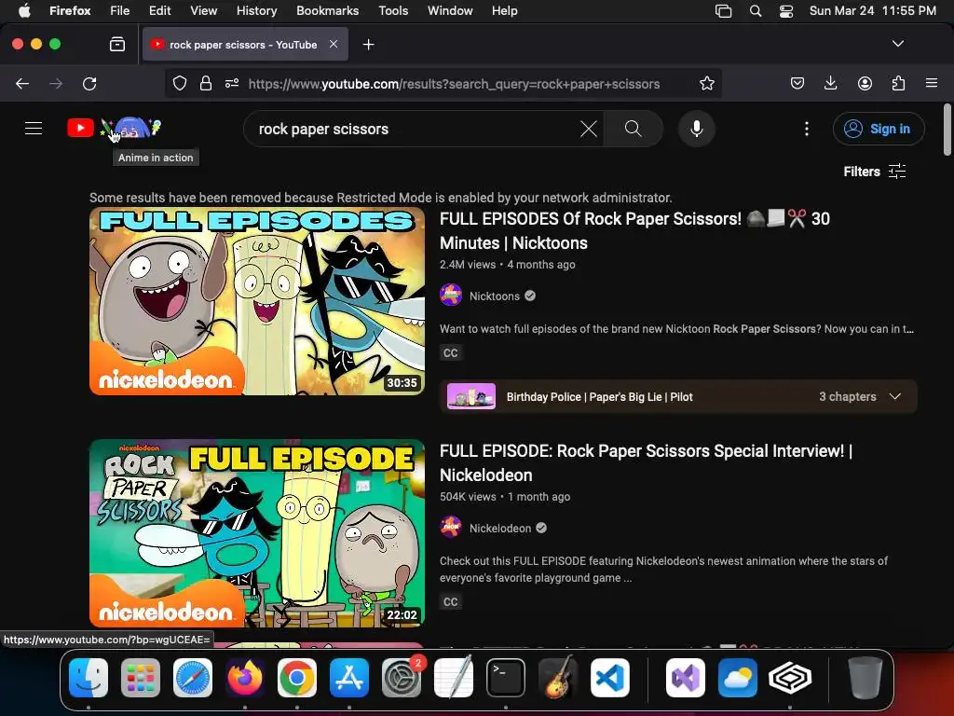The image size is (954, 716).
Task: Open Firefox extensions puzzle icon
Action: 898,83
